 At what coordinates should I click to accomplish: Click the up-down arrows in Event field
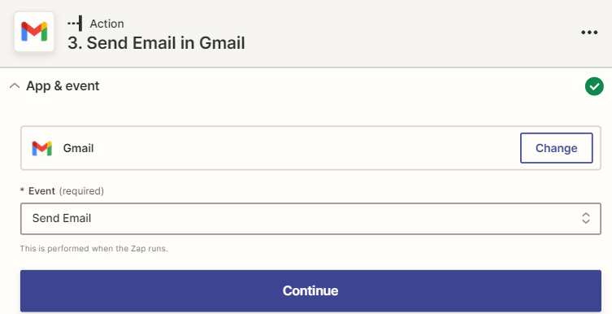pos(585,218)
